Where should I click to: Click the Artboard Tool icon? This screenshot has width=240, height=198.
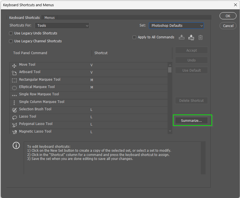[x=14, y=72]
